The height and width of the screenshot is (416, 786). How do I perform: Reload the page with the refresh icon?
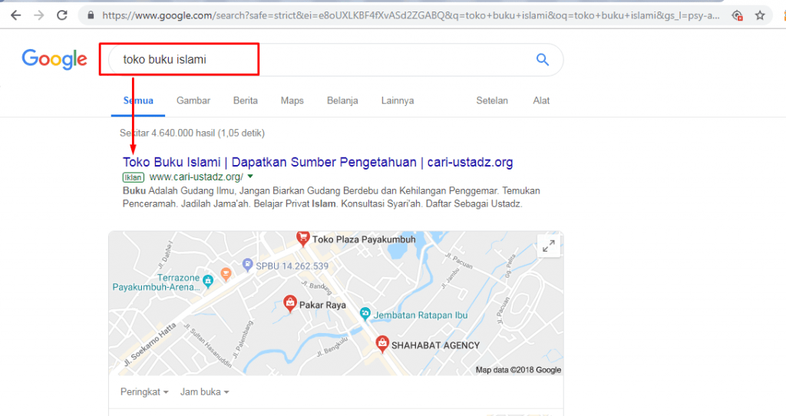(62, 15)
